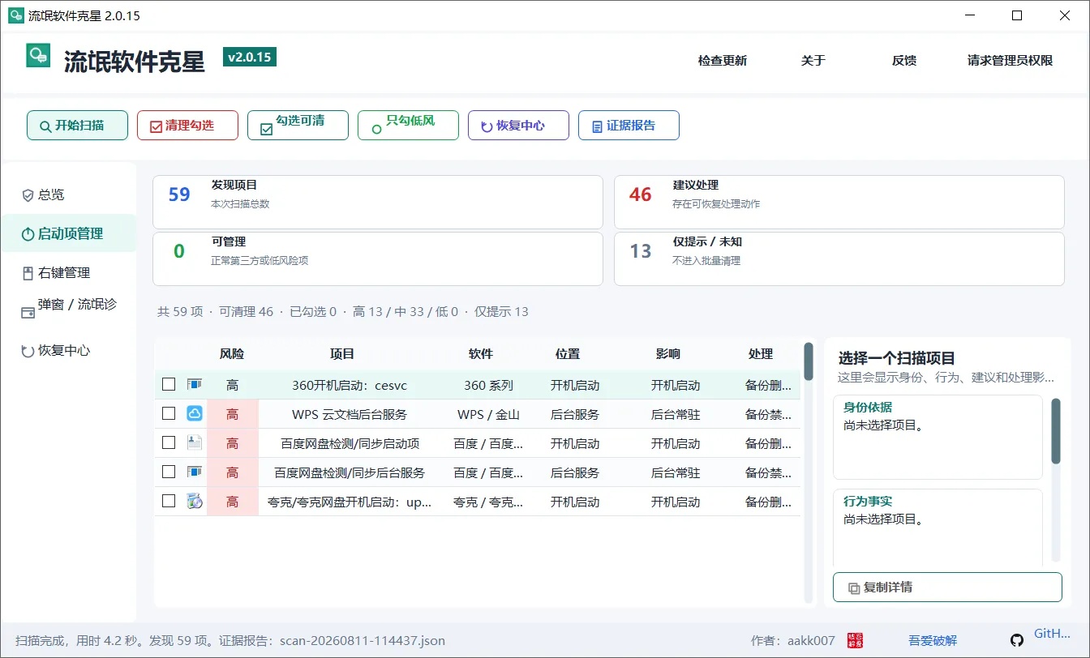Open 右键管理 in the sidebar
1090x658 pixels.
pyautogui.click(x=69, y=273)
